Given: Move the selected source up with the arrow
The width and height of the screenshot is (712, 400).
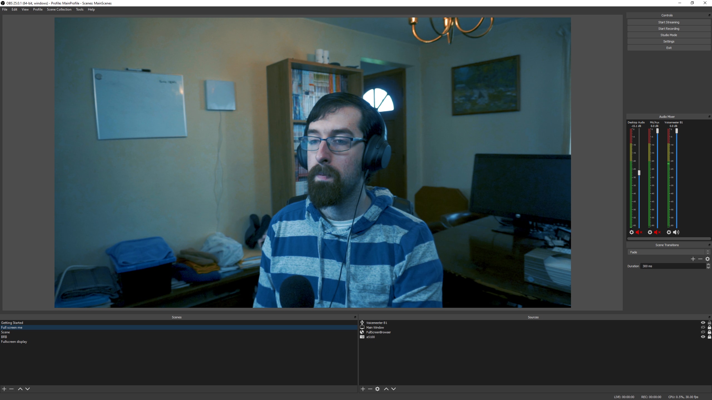Looking at the screenshot, I should pos(386,389).
